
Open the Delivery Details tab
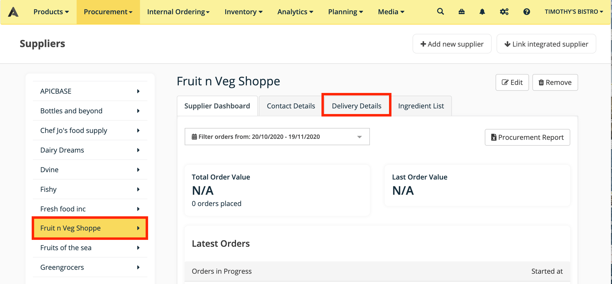[x=356, y=106]
